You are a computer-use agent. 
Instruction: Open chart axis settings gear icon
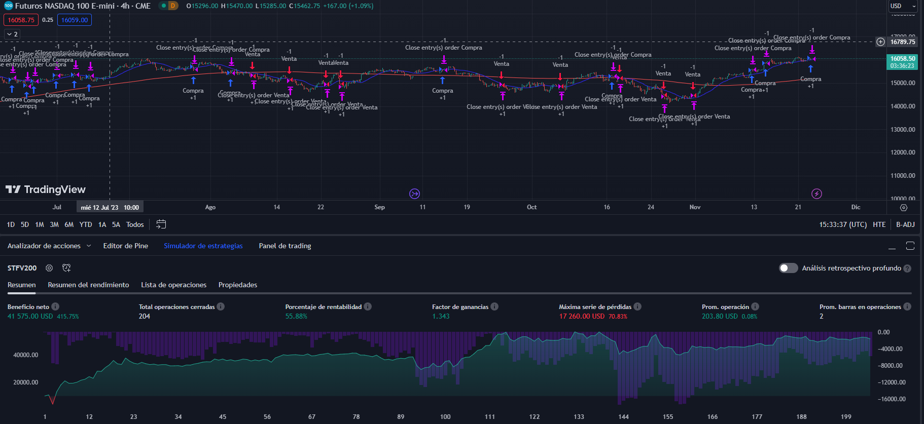pyautogui.click(x=904, y=208)
